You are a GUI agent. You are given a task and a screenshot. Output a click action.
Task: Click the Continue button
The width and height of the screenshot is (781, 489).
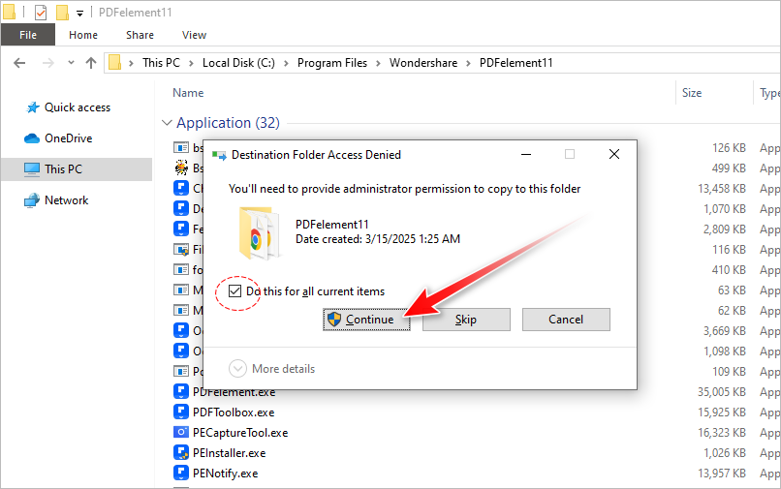point(366,320)
